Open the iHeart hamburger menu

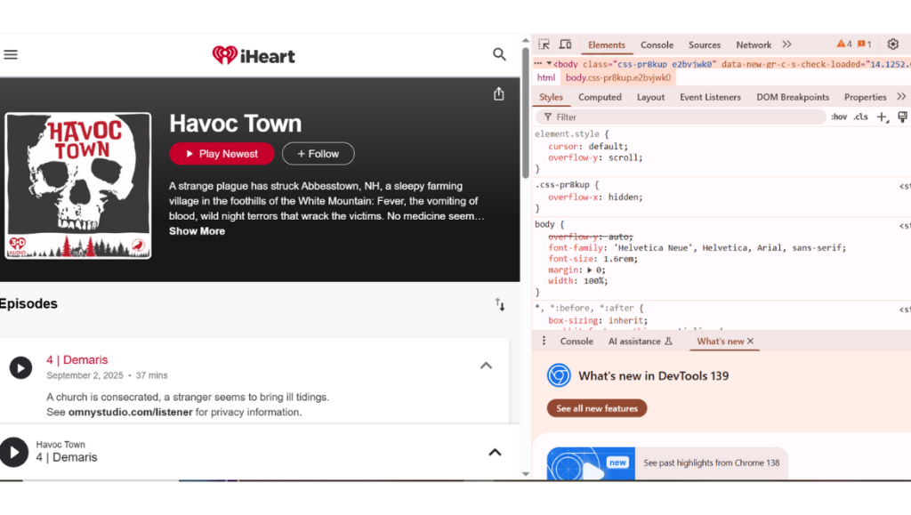(x=11, y=54)
